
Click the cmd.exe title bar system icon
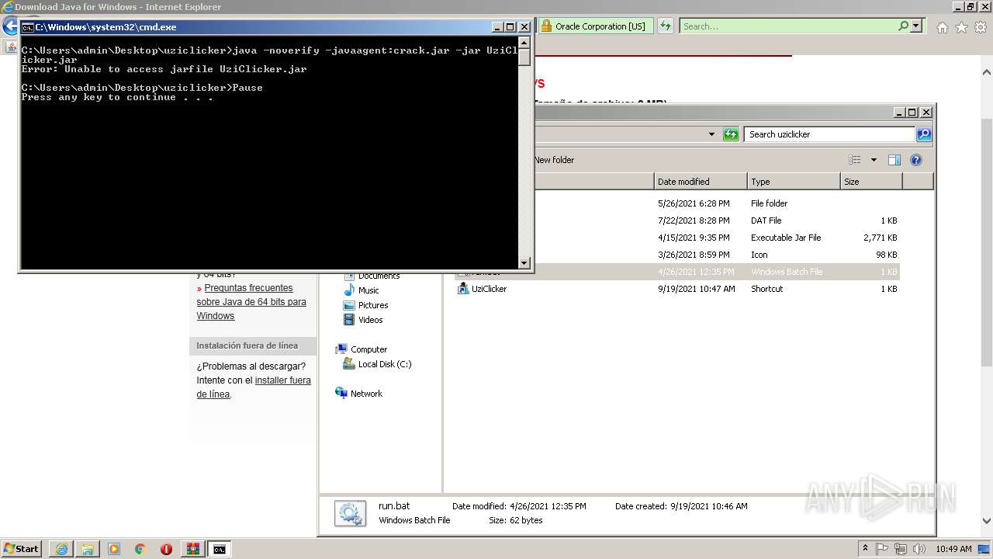click(27, 26)
